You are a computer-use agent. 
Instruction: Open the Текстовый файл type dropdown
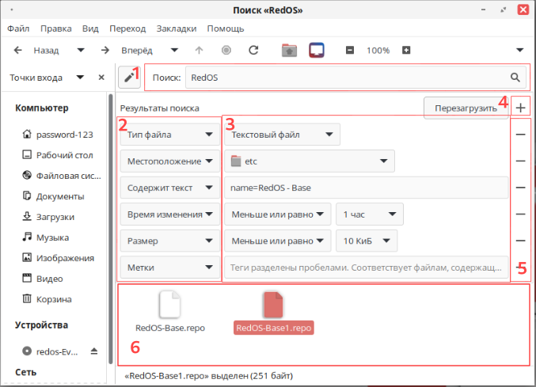tap(282, 135)
